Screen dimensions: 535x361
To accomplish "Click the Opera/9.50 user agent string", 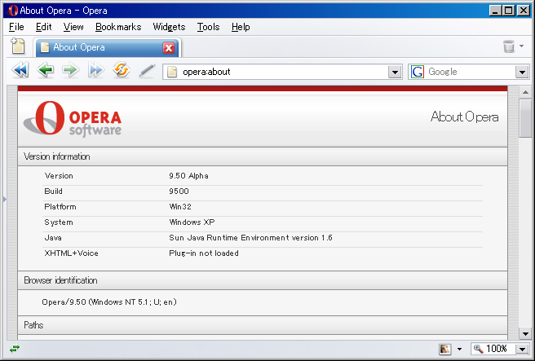I will [x=109, y=302].
